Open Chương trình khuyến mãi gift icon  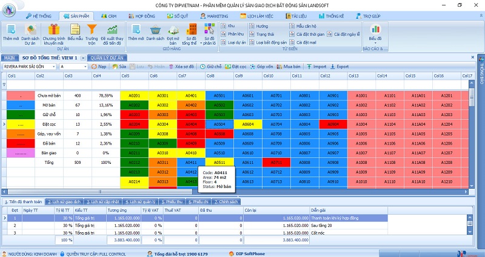[54, 34]
